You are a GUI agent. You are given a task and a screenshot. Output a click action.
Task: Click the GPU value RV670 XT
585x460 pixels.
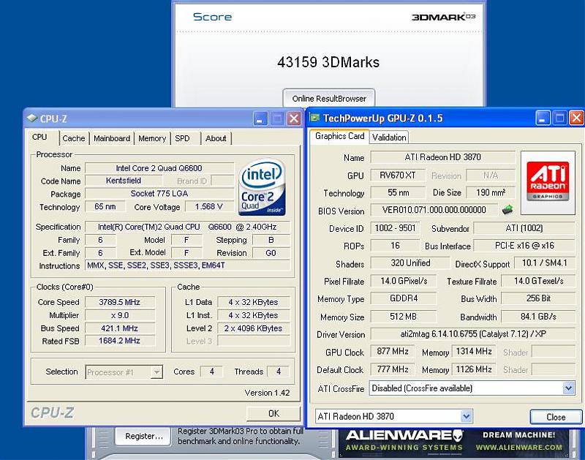(x=398, y=176)
